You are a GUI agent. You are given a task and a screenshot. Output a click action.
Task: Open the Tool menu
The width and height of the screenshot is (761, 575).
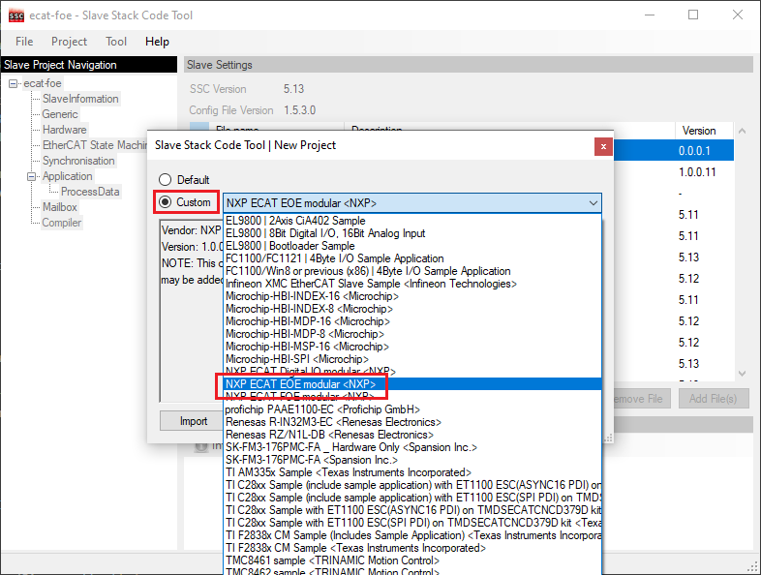(116, 42)
